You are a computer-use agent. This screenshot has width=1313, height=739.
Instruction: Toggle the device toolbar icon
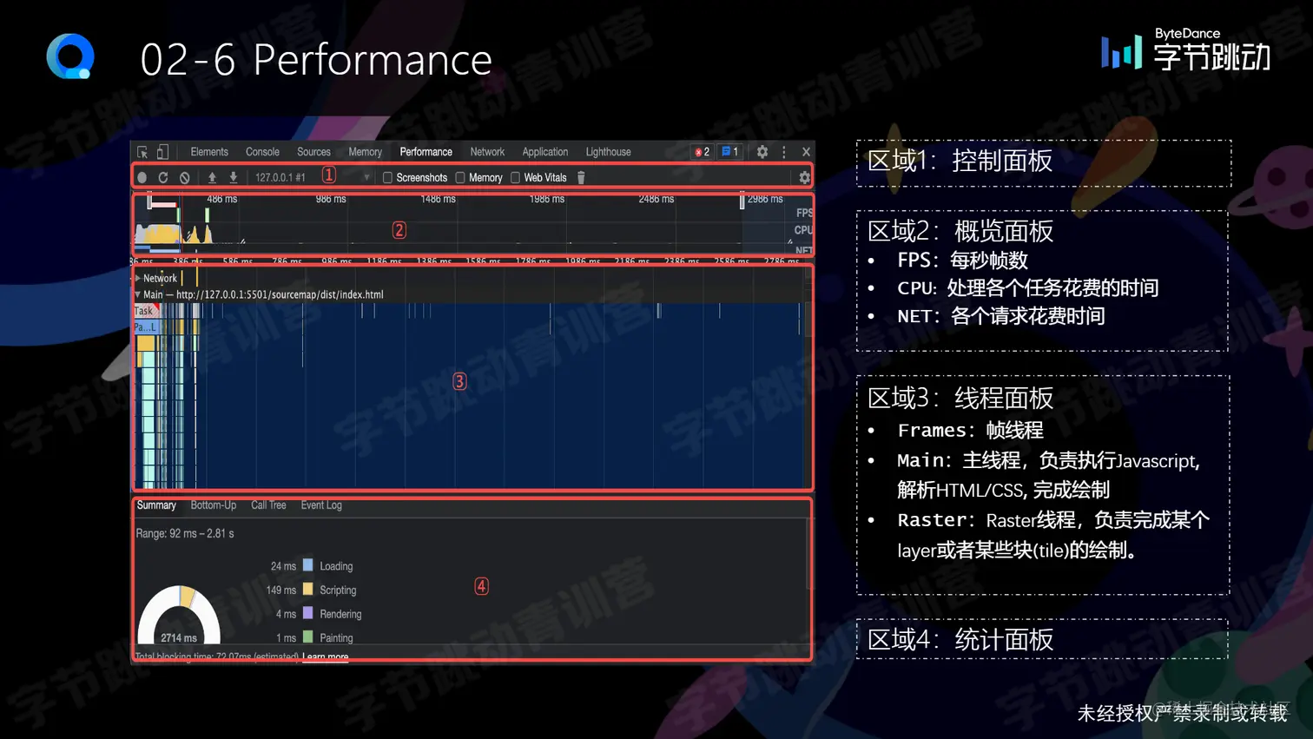point(162,152)
